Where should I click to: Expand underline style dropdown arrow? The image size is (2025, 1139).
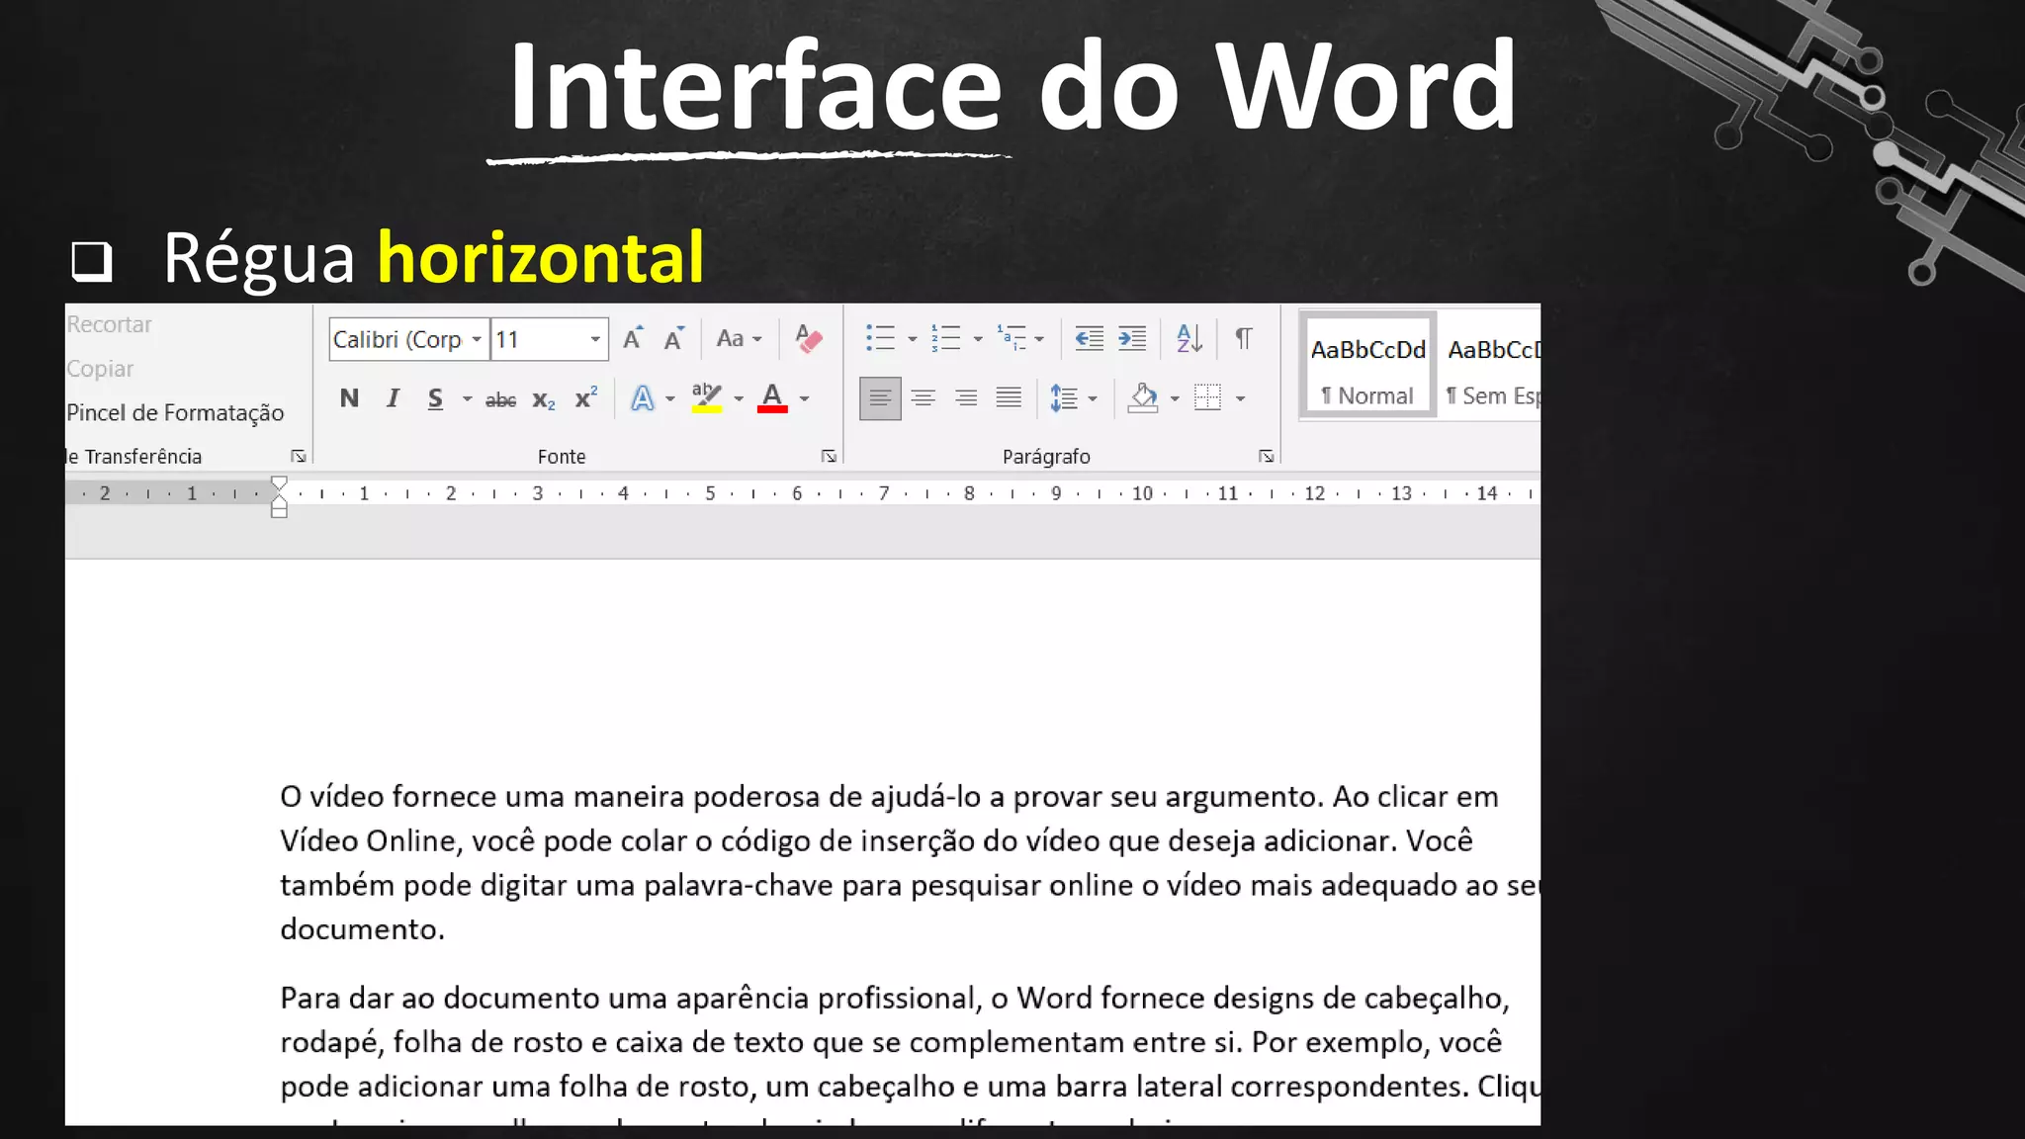click(x=467, y=399)
